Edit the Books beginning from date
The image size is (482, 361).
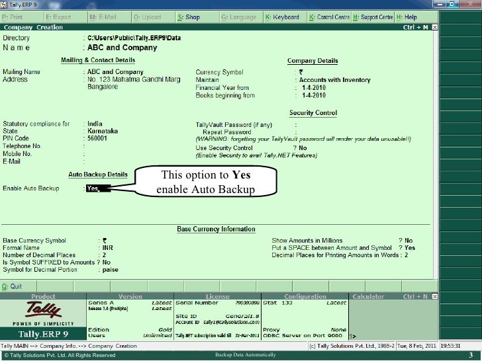tap(314, 95)
